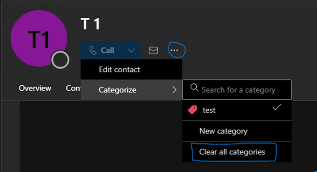Click the contact name T 1
Viewport: 317px width, 172px height.
[x=90, y=24]
